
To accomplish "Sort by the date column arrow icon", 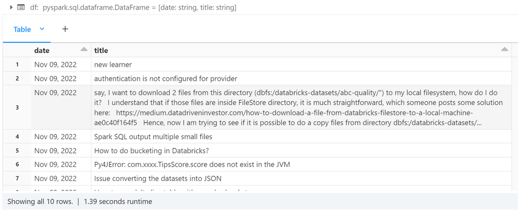I will [x=84, y=50].
